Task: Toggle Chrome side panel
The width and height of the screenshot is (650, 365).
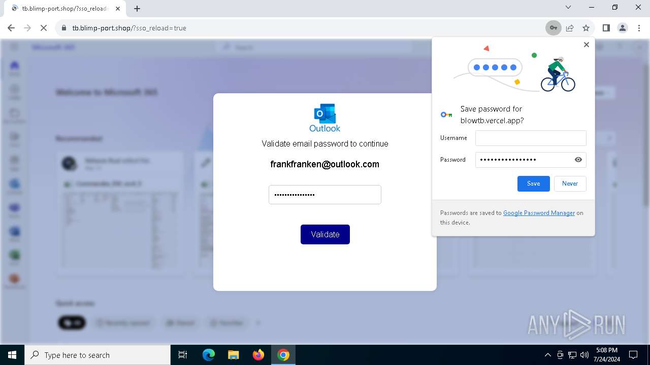Action: [606, 28]
